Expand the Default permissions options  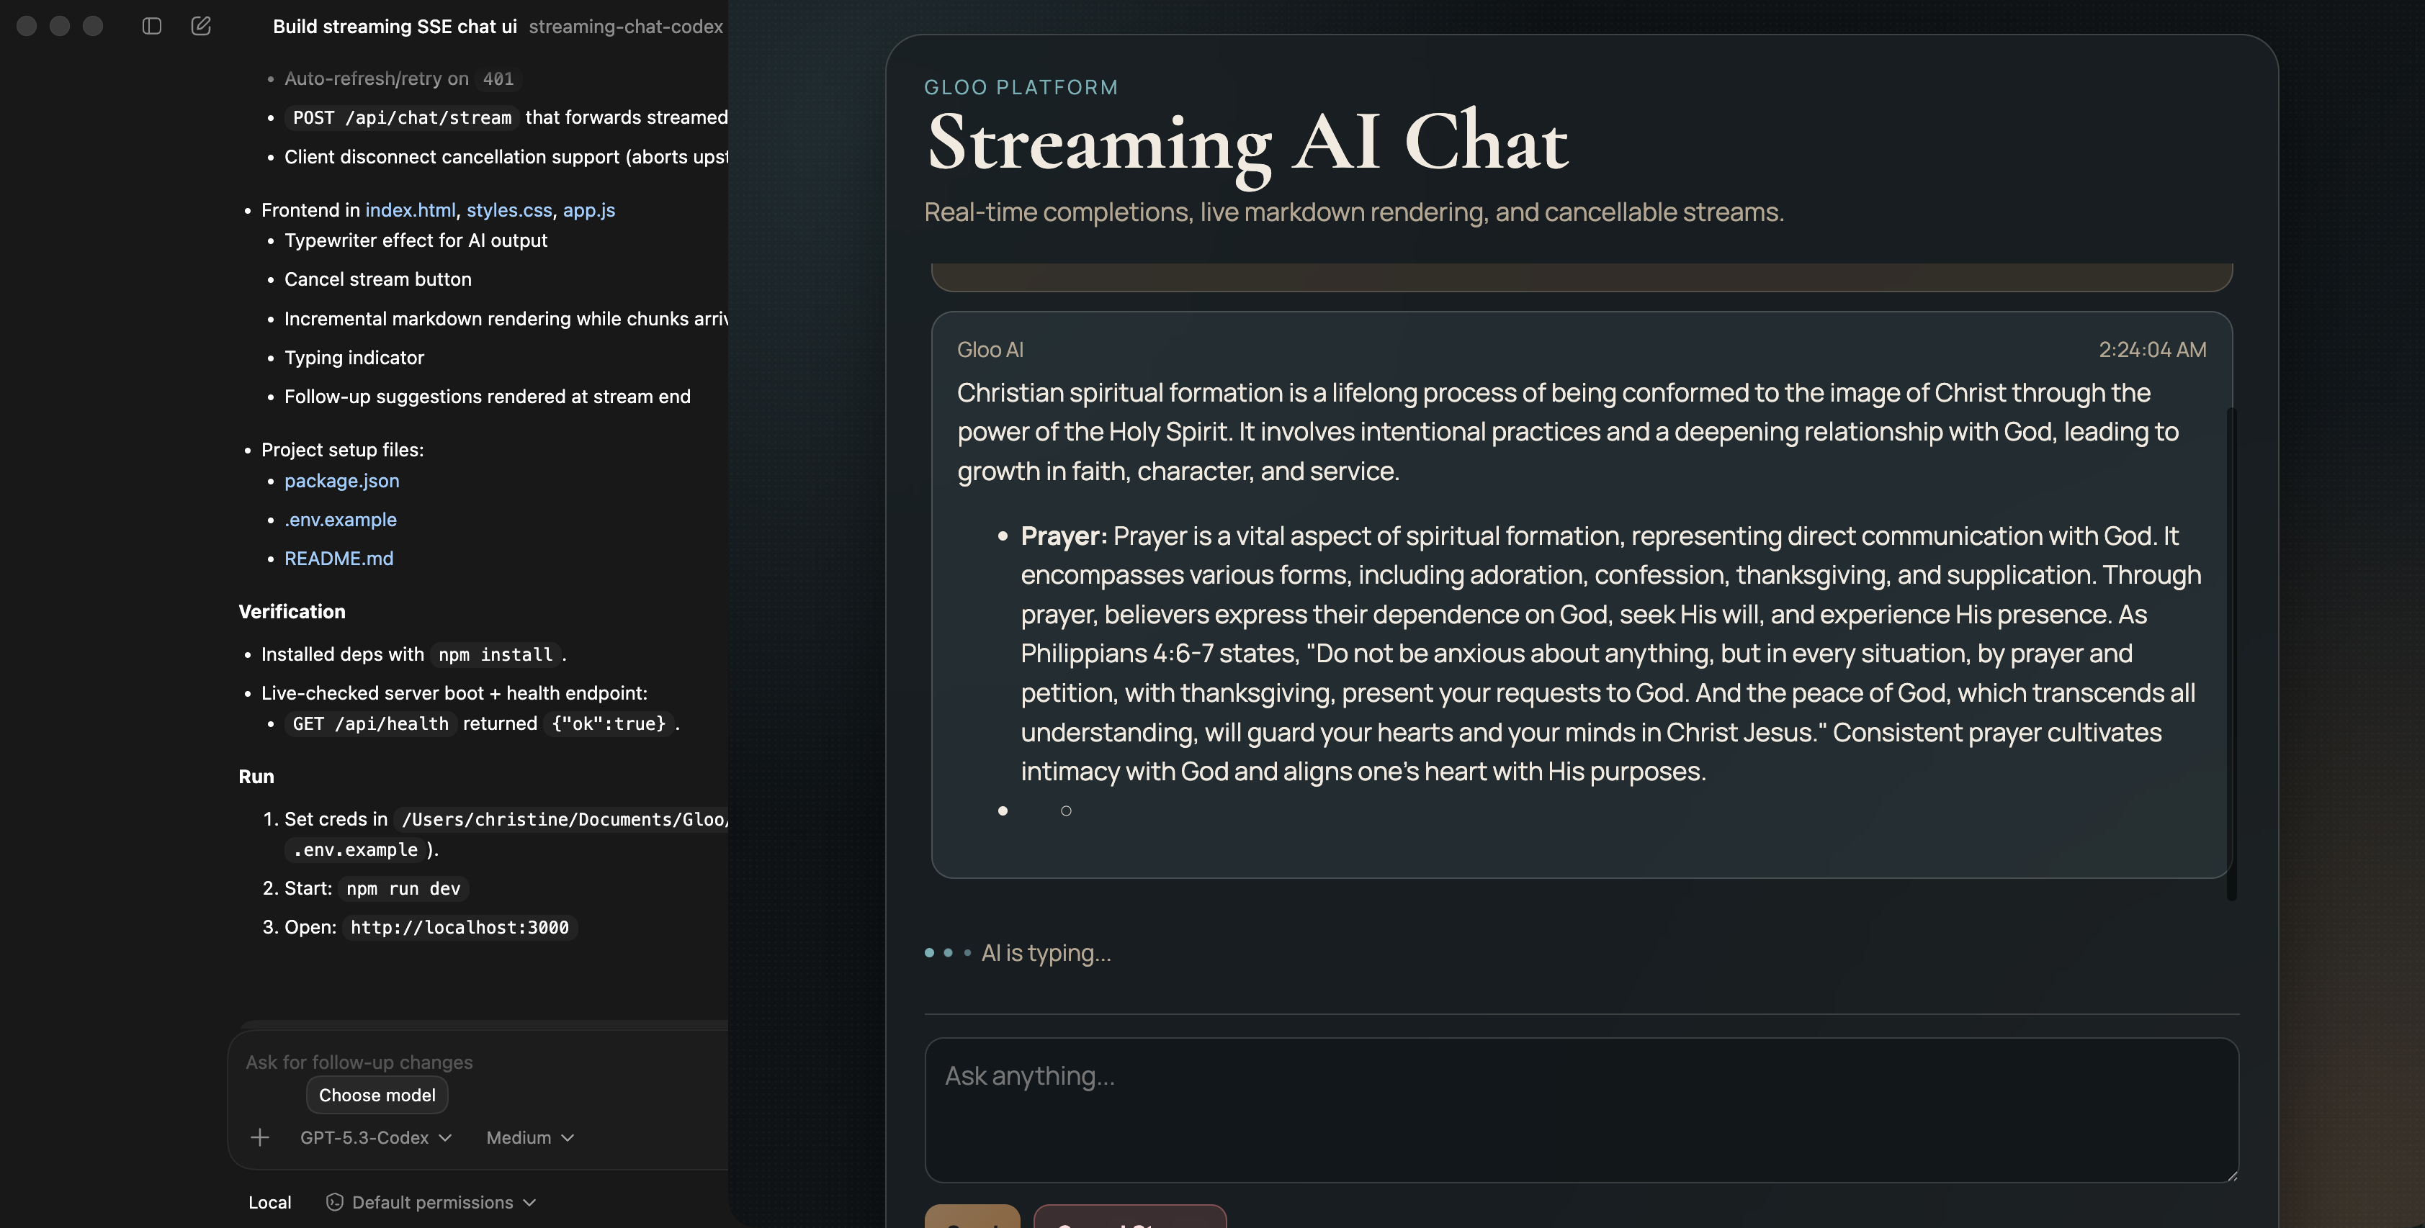439,1201
